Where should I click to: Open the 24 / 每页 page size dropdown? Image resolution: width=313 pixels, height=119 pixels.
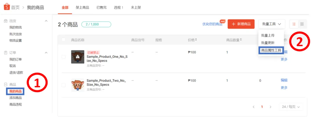coord(291,107)
